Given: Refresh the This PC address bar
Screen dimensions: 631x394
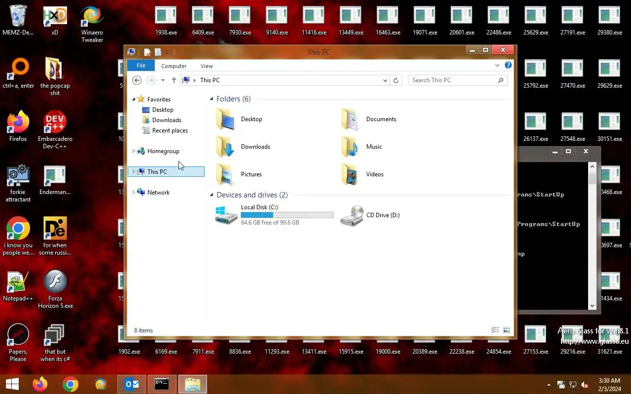Looking at the screenshot, I should pyautogui.click(x=396, y=80).
